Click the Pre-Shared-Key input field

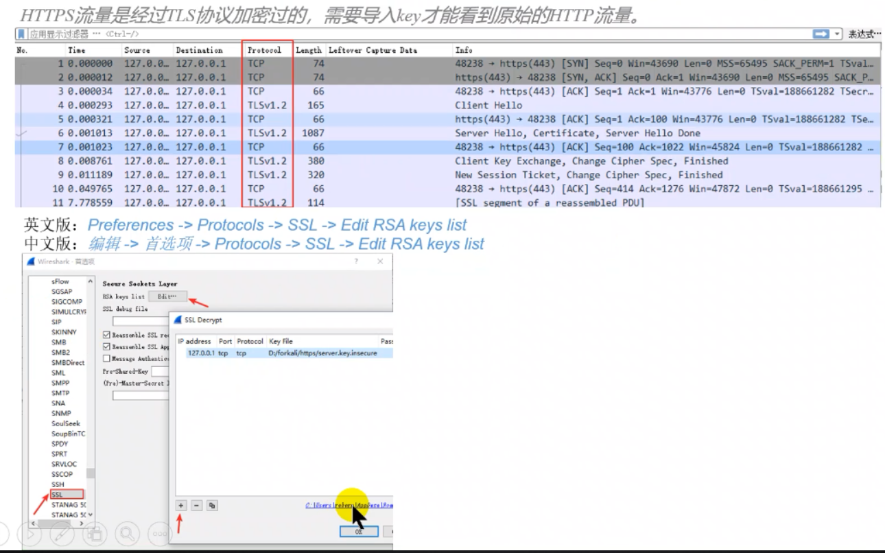click(x=160, y=371)
